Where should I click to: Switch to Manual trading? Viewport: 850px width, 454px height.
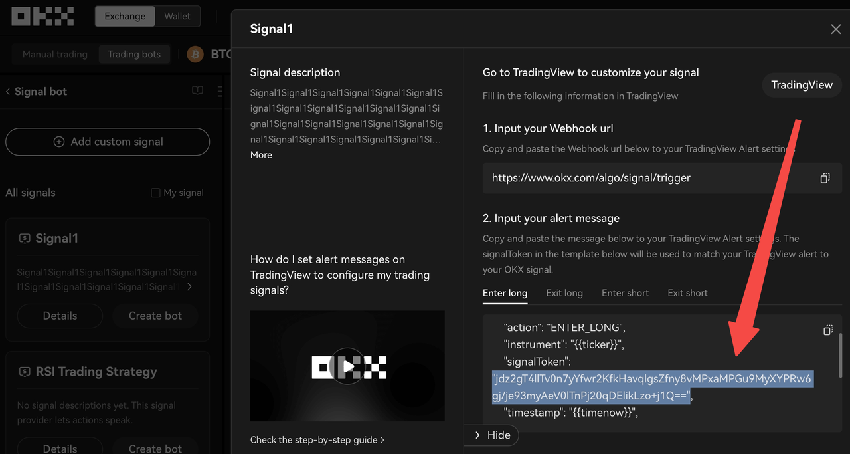coord(54,54)
